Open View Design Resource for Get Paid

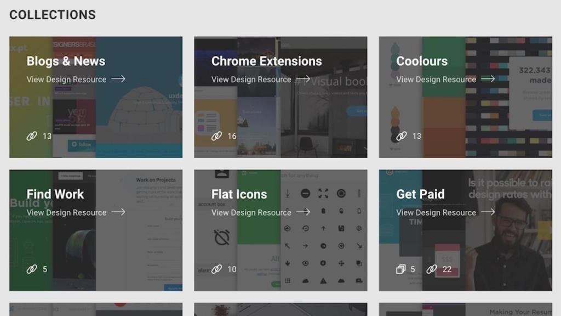click(436, 213)
